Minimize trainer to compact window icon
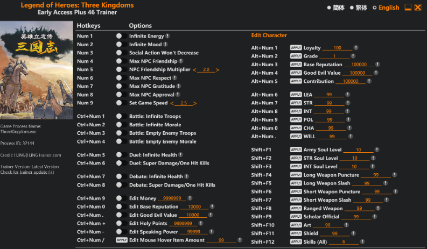The width and height of the screenshot is (427, 249). pos(408,8)
